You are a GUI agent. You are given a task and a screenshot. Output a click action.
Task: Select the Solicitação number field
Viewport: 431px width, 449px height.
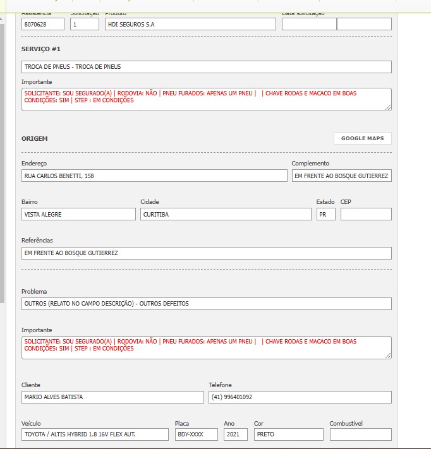tap(84, 24)
